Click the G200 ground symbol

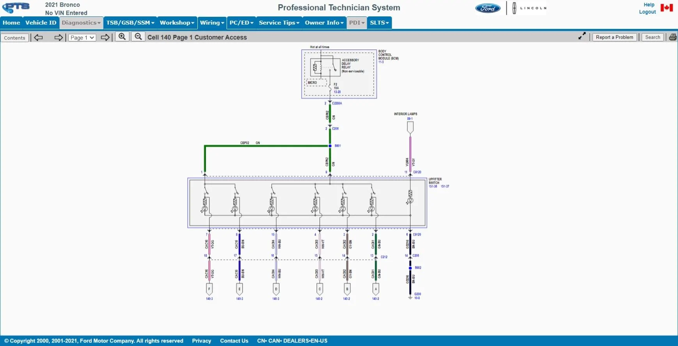pyautogui.click(x=410, y=298)
